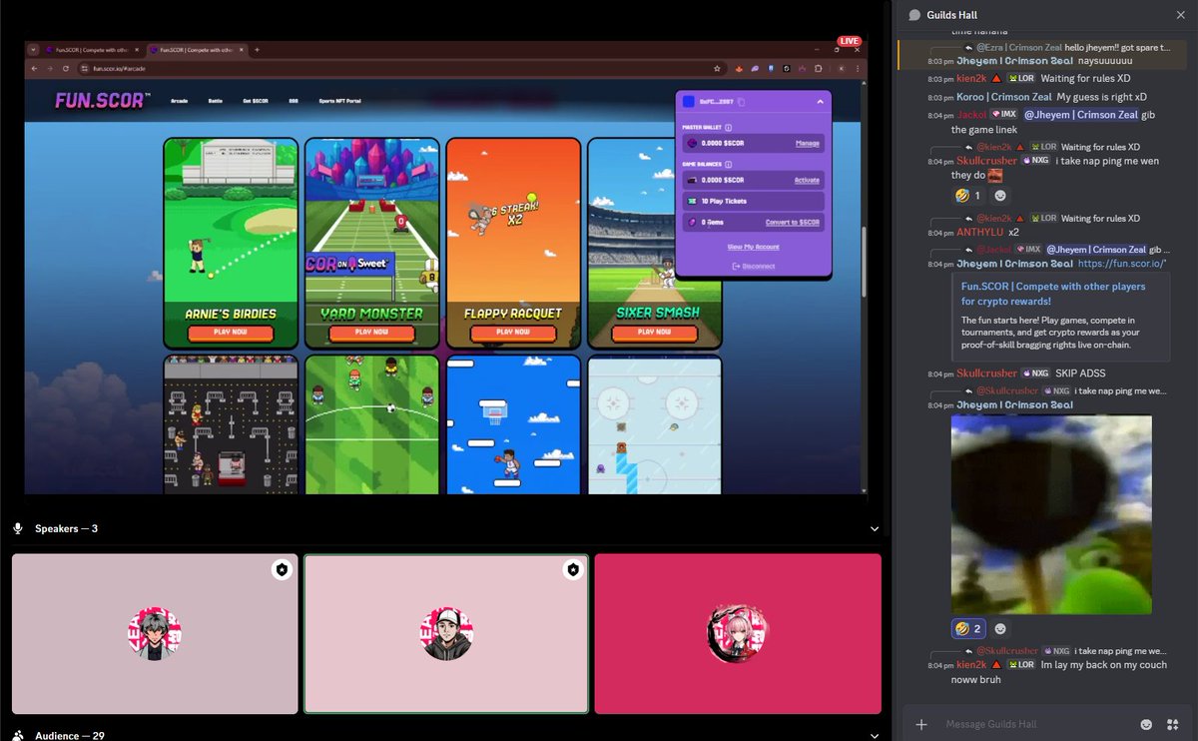The width and height of the screenshot is (1198, 741).
Task: Click Manage in Master Wallet row
Action: (x=808, y=144)
